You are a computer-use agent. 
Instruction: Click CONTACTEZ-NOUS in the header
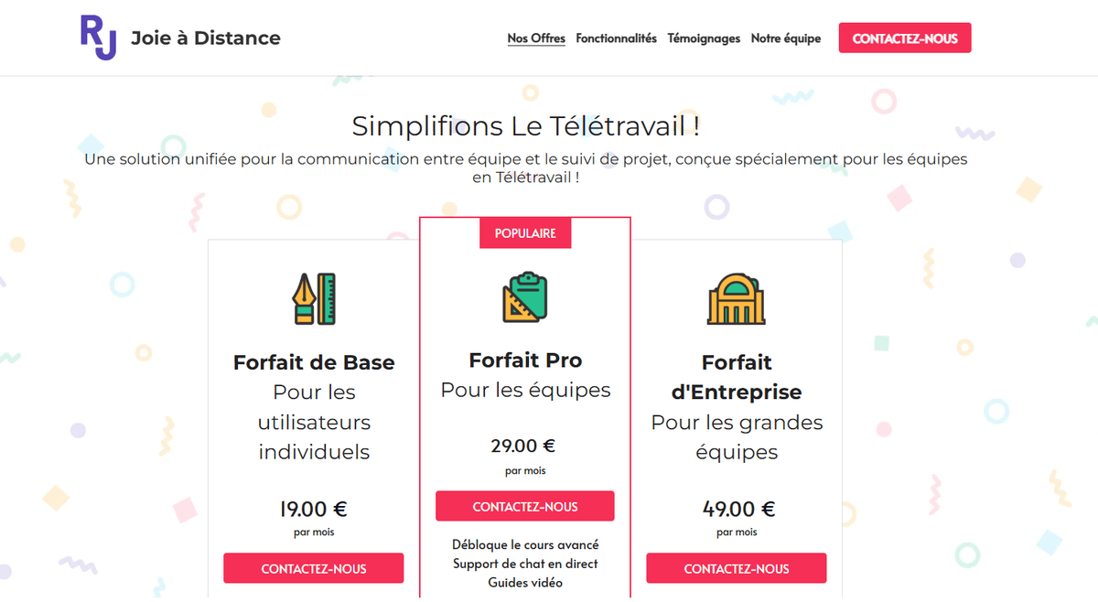pos(904,38)
